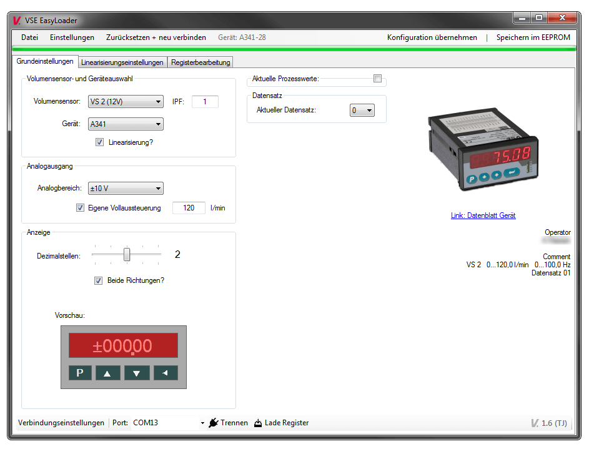Click the IPF input field
589x449 pixels.
click(x=205, y=101)
